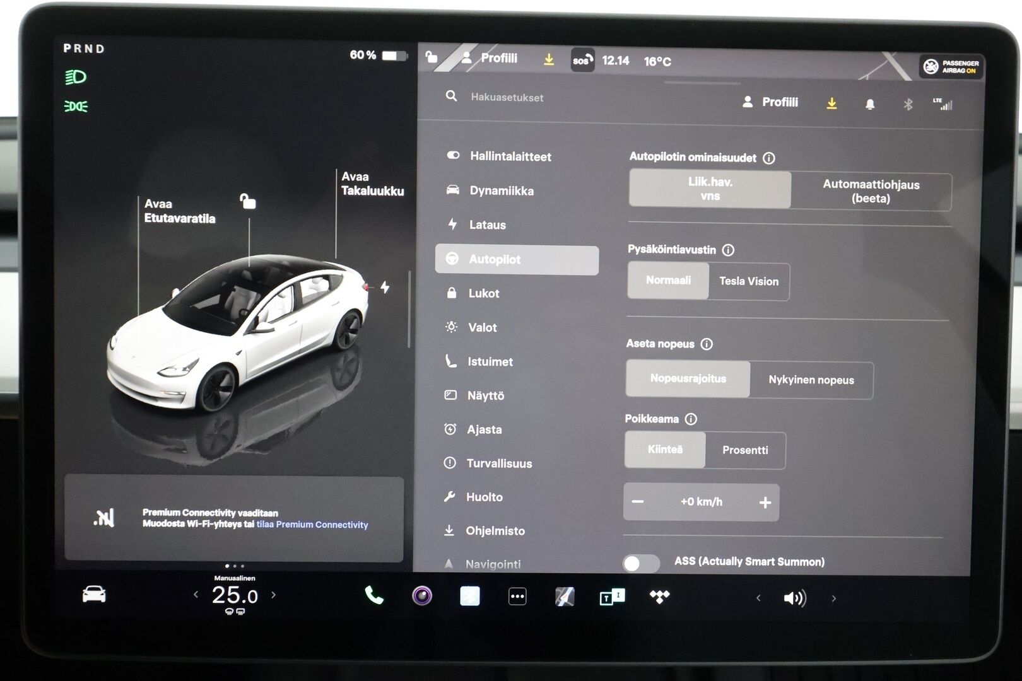The width and height of the screenshot is (1022, 681).
Task: Decrease speed offset with minus button
Action: point(638,502)
